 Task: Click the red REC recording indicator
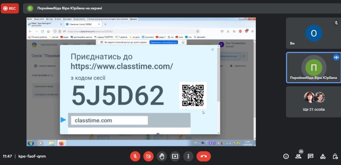point(10,8)
